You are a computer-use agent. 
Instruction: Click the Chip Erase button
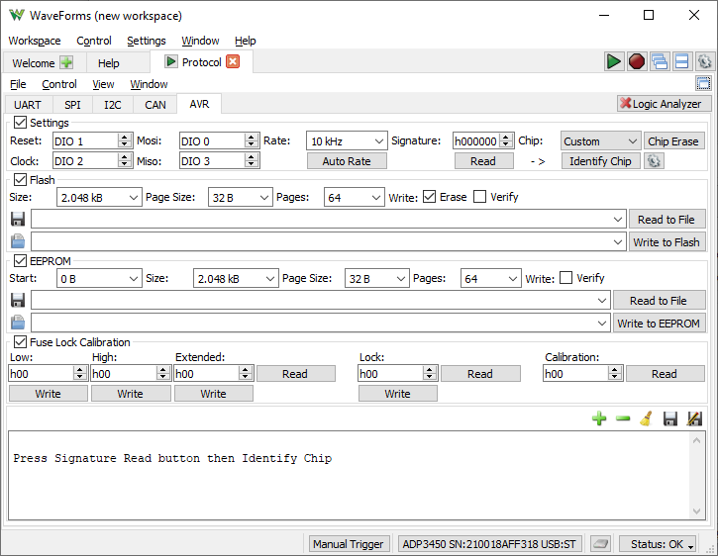click(673, 140)
